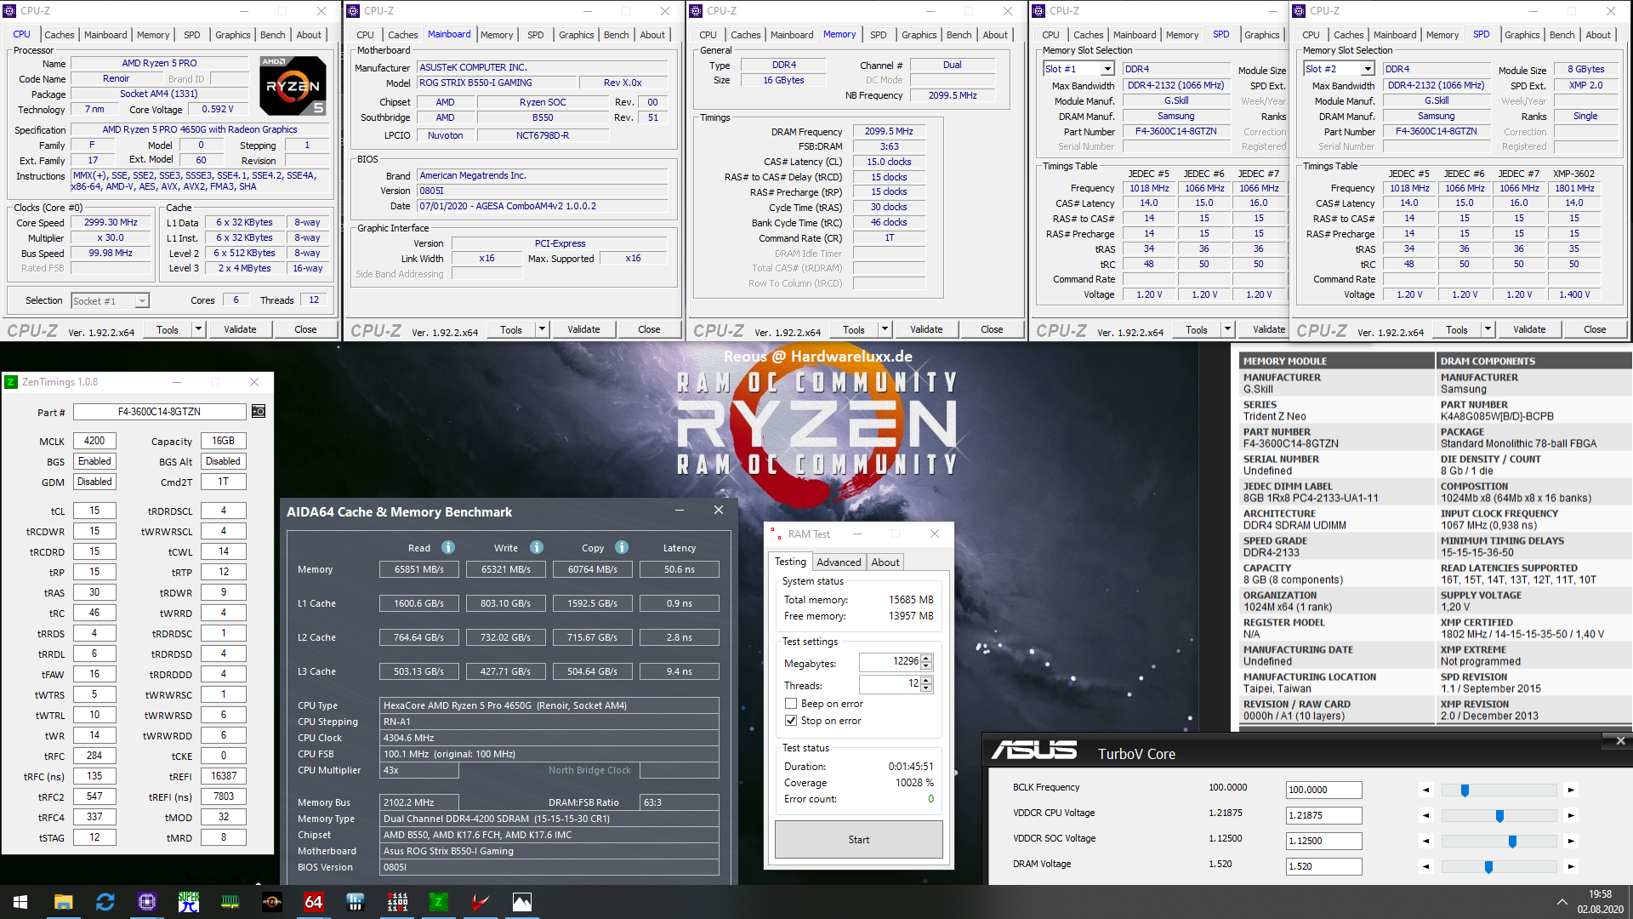Click the Read info icon in AIDA64
Image resolution: width=1633 pixels, height=919 pixels.
click(x=448, y=547)
